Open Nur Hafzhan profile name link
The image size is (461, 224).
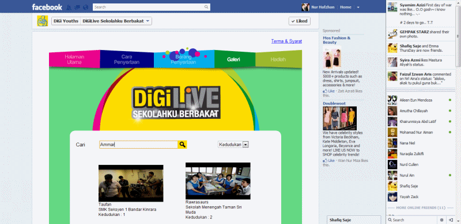pos(323,7)
